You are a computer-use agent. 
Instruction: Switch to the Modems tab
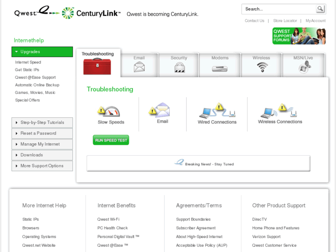(x=220, y=65)
